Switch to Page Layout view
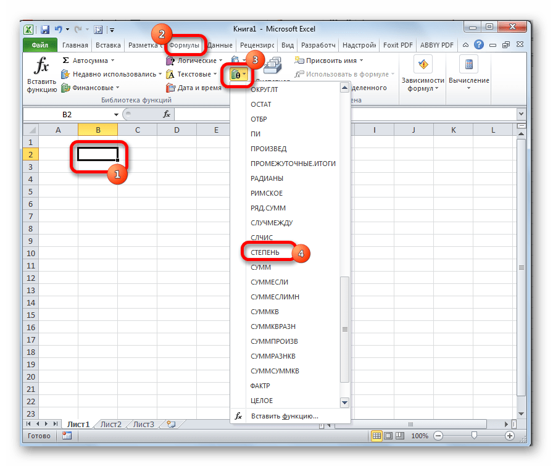The image size is (553, 466). click(x=389, y=436)
